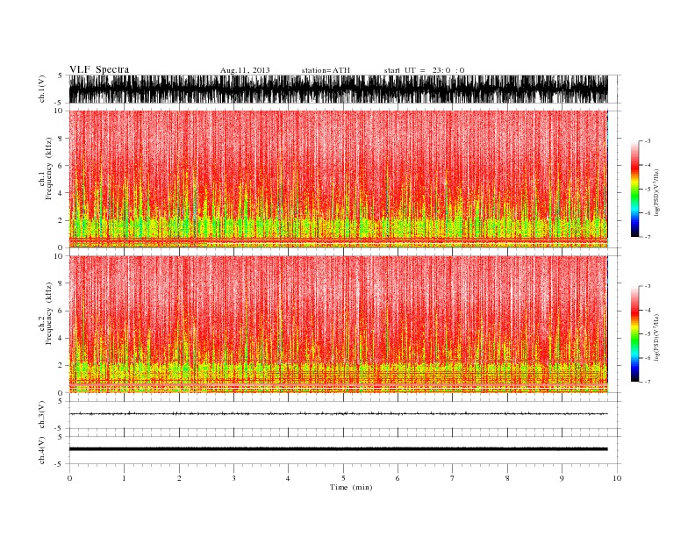Viewport: 695px width, 537px height.
Task: Click the log(PSD) label beside ch.1 colorbar
Action: click(x=656, y=192)
